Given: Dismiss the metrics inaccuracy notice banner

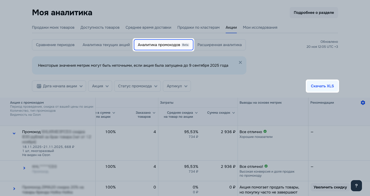Looking at the screenshot, I should click(x=240, y=62).
